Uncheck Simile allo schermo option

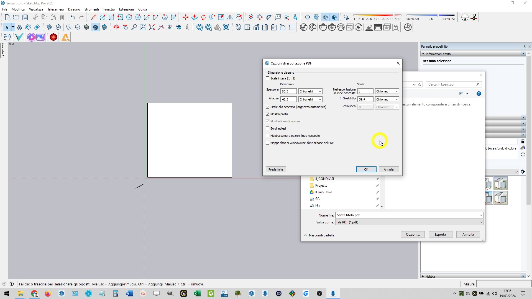(x=267, y=107)
